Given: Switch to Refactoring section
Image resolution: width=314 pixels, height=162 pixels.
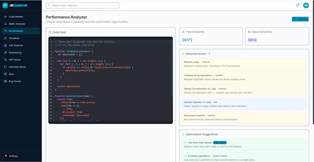Looking at the screenshot, I should 21,52.
